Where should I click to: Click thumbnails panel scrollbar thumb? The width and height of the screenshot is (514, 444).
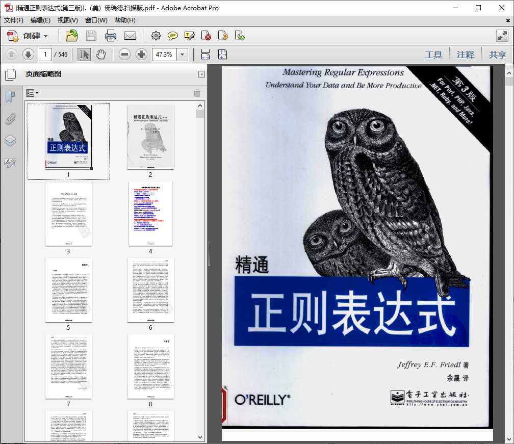200,114
